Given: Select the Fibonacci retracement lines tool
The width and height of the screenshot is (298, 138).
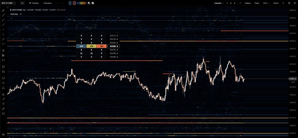Looking at the screenshot, I should point(3,50).
